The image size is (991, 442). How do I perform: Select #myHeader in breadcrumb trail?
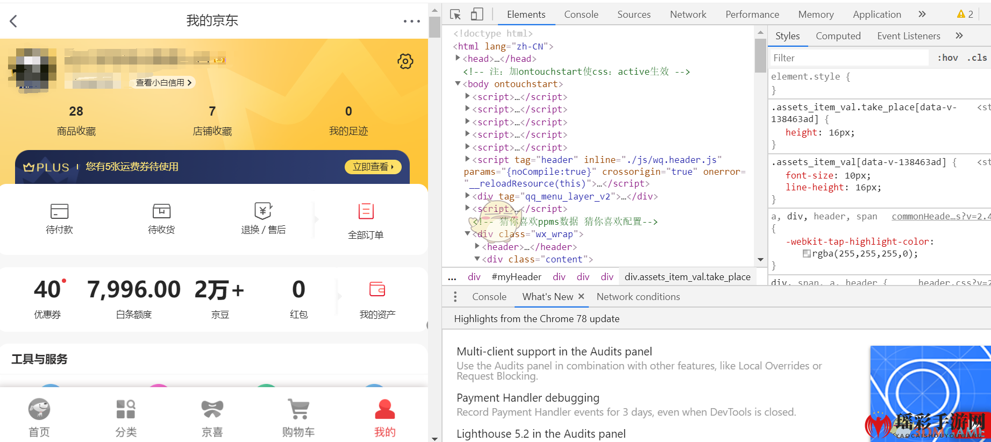[516, 277]
